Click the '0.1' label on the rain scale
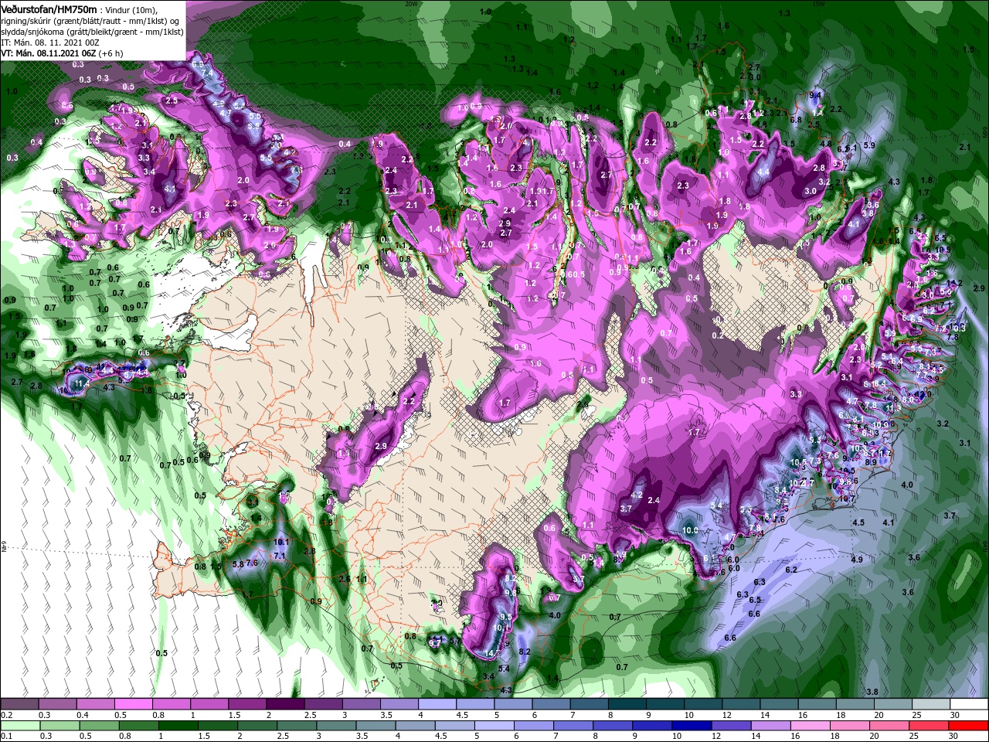 tap(6, 737)
